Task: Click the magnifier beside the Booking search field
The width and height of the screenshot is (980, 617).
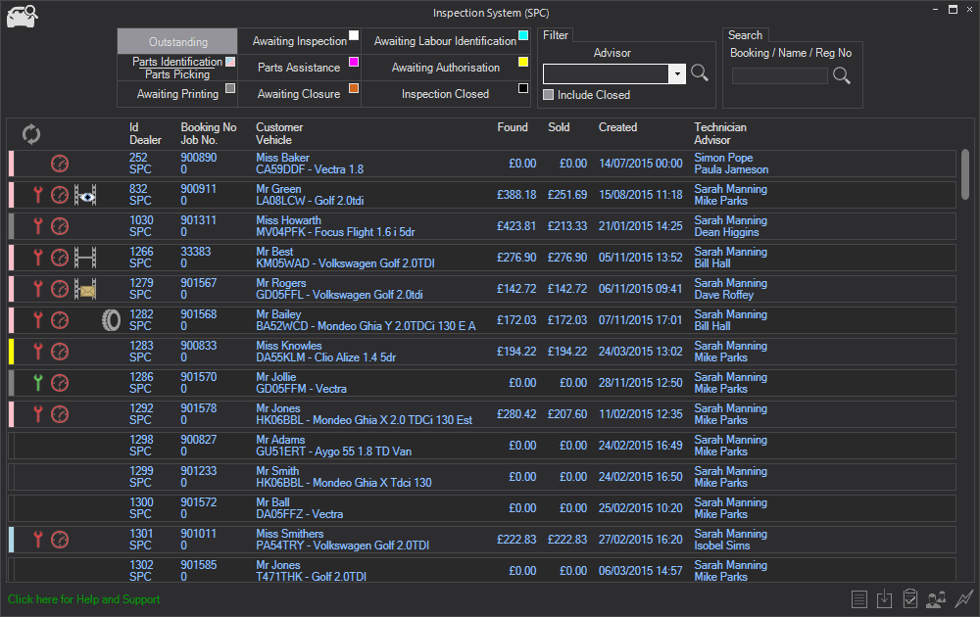Action: pyautogui.click(x=842, y=75)
